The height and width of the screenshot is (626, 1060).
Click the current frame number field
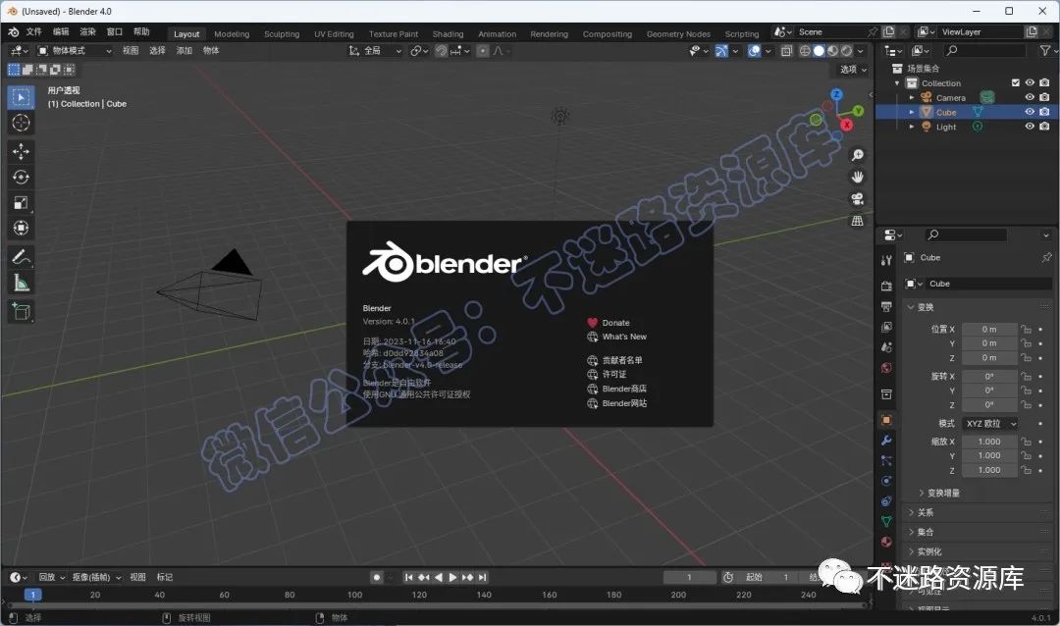[x=690, y=577]
